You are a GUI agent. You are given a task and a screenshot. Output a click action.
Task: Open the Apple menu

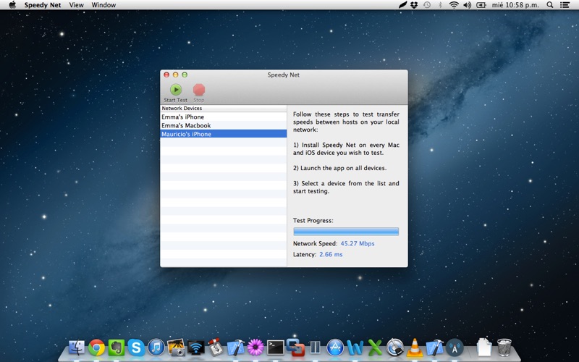[12, 5]
